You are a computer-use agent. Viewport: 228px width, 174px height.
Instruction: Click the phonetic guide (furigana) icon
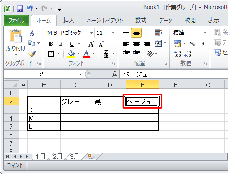(x=106, y=54)
